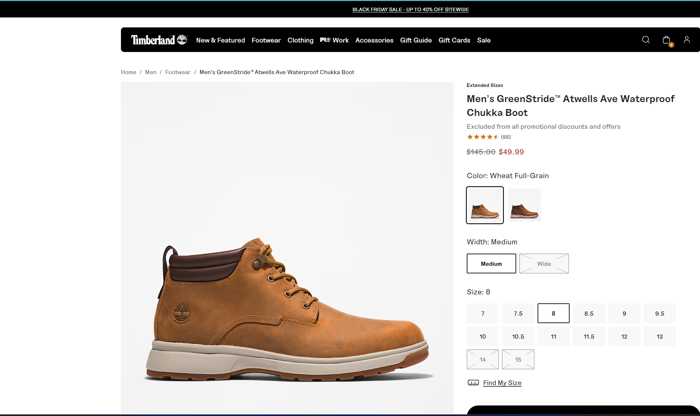Open the PRO Work menu

tap(334, 40)
